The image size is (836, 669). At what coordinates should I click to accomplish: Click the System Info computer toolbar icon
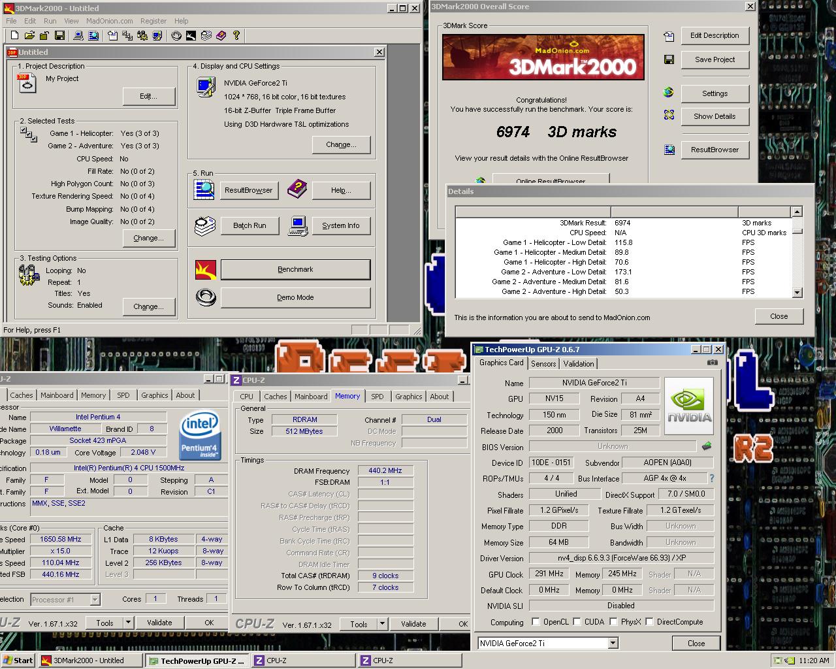(x=78, y=35)
